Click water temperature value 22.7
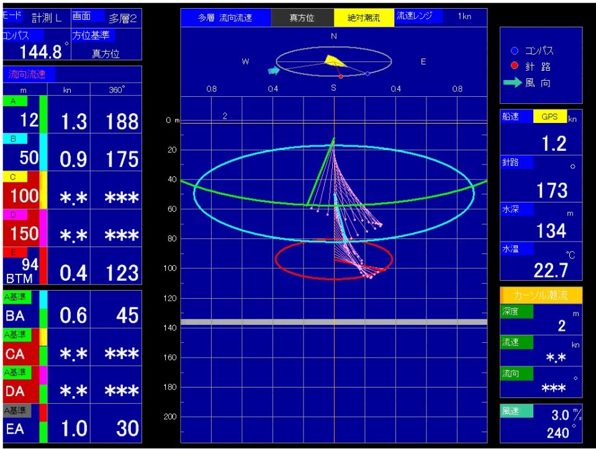This screenshot has width=596, height=449. pyautogui.click(x=551, y=270)
